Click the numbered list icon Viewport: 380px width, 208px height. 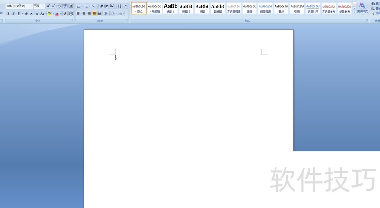86,6
